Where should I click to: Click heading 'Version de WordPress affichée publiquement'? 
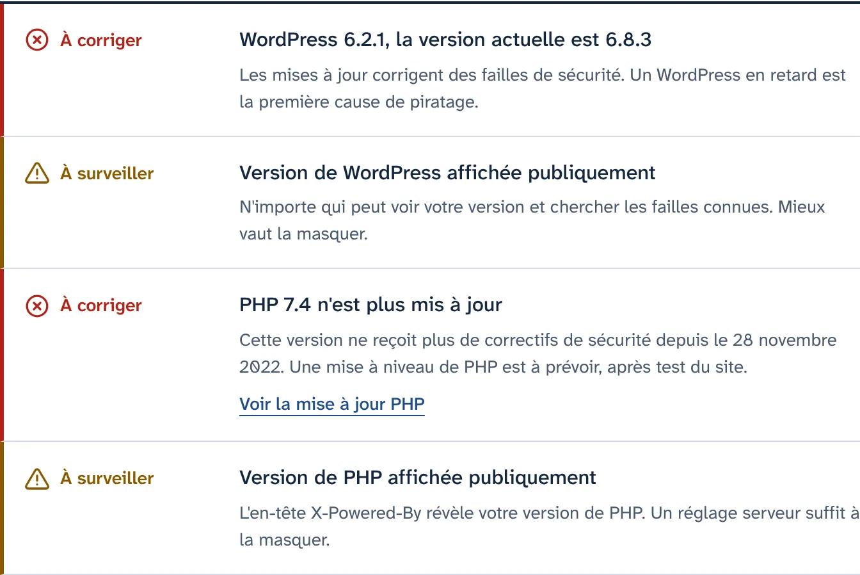447,173
